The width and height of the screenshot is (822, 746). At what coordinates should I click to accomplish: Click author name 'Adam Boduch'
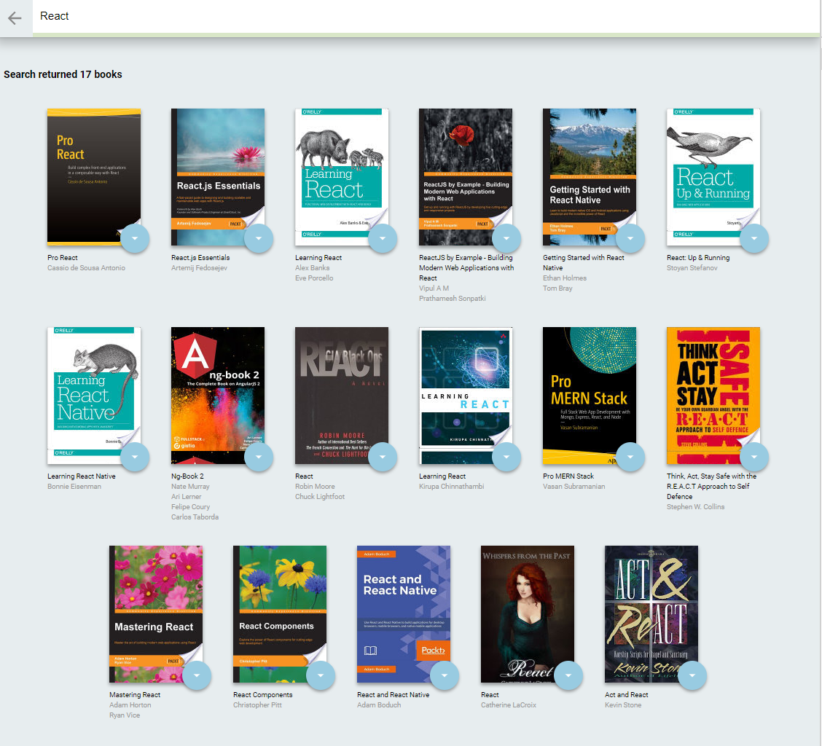(x=379, y=705)
